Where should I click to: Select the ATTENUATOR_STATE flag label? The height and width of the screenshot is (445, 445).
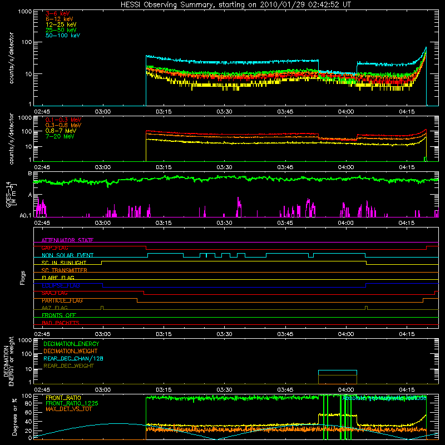click(x=67, y=240)
